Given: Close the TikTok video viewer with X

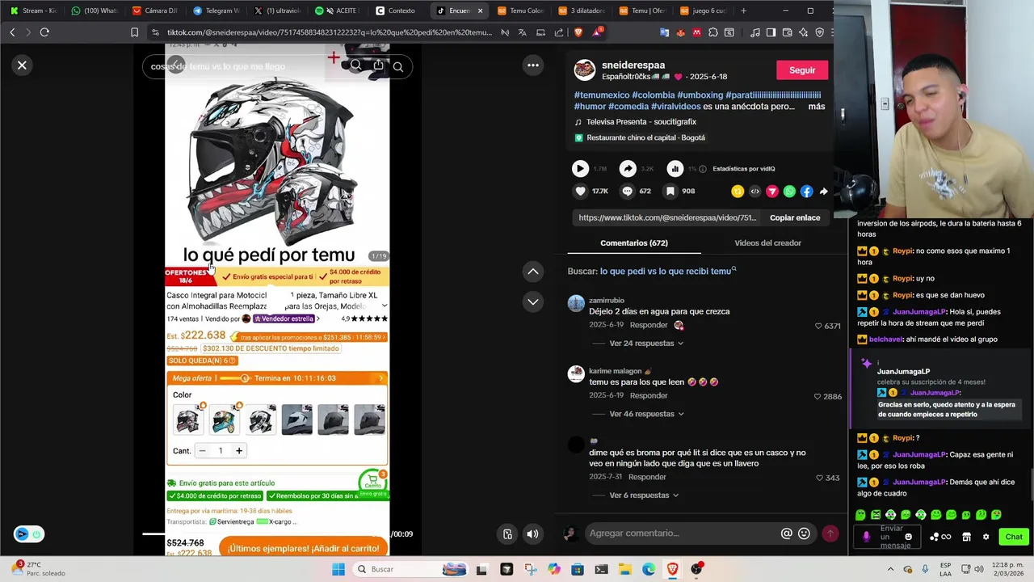Looking at the screenshot, I should pyautogui.click(x=22, y=65).
